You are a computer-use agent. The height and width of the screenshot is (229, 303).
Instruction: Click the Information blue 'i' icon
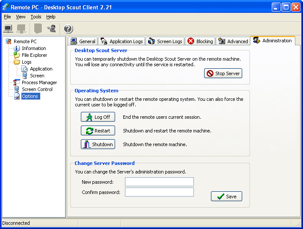coord(17,48)
